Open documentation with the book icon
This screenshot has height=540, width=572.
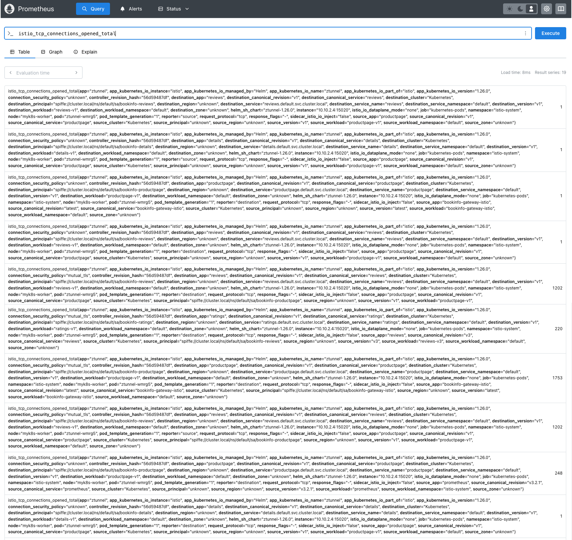pos(561,9)
